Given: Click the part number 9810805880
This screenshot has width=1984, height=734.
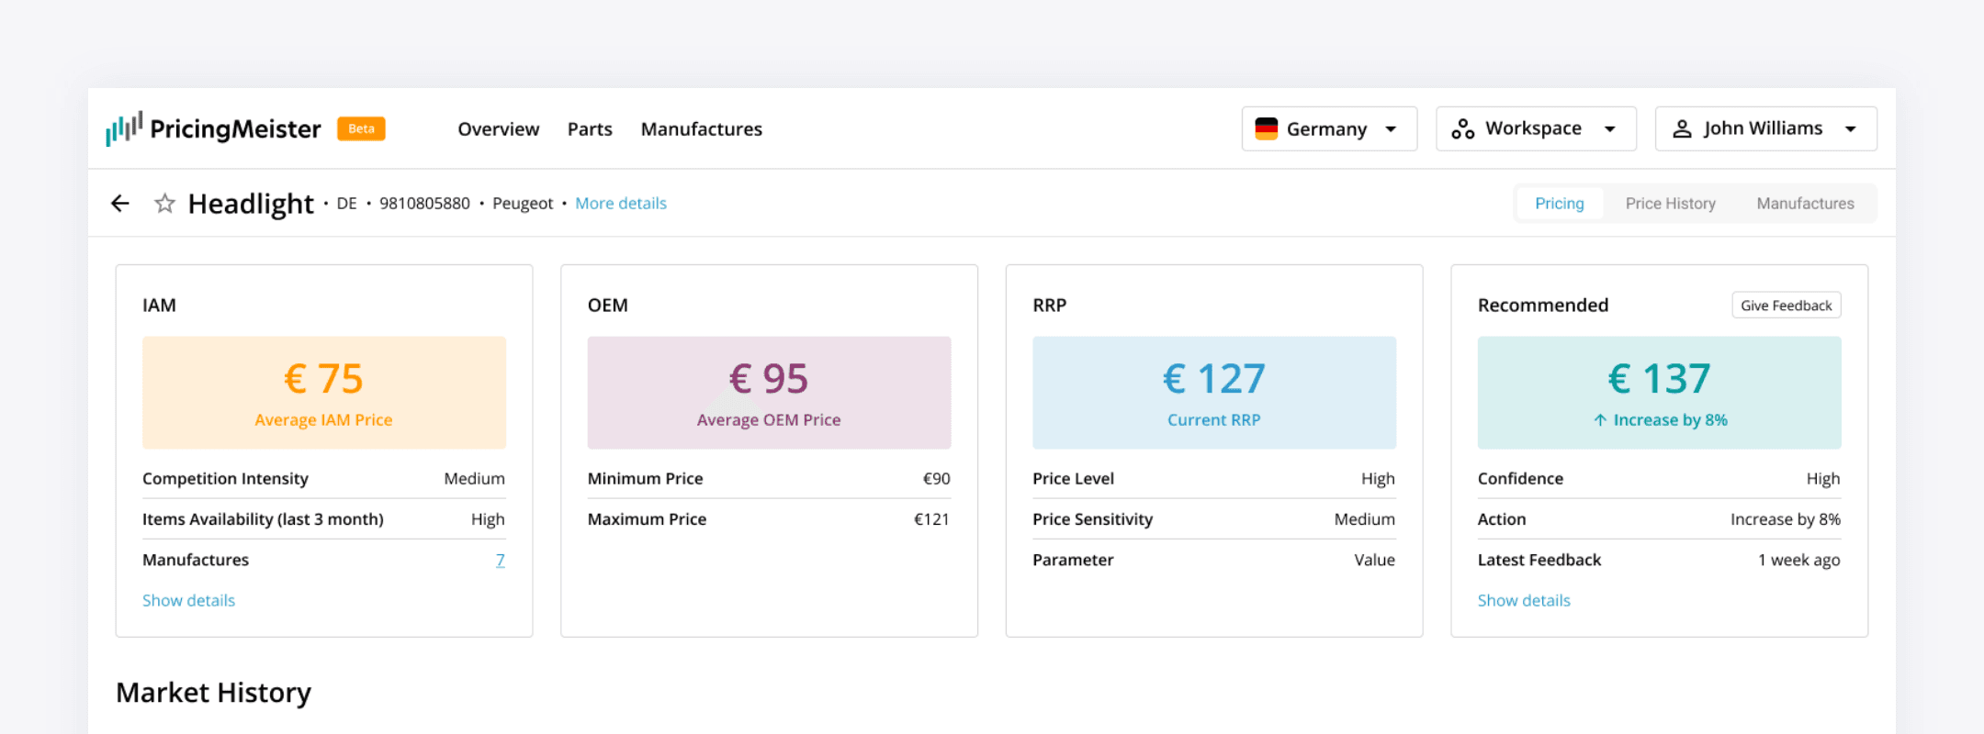Looking at the screenshot, I should tap(424, 203).
